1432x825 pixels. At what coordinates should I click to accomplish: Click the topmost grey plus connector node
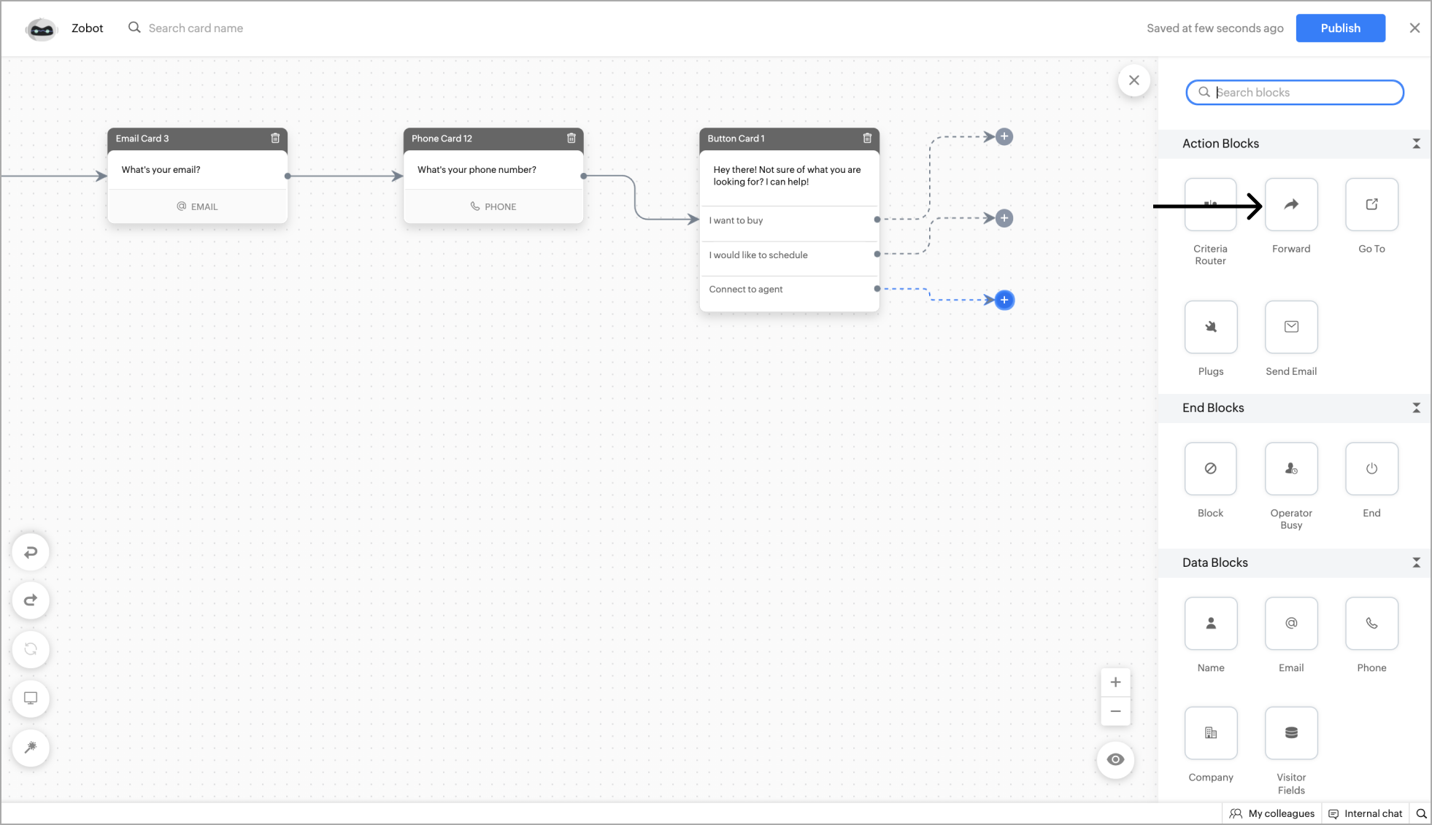coord(1004,136)
